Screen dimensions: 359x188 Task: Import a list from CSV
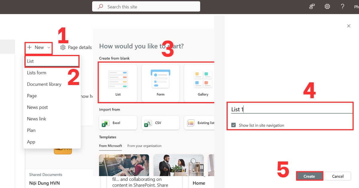(x=160, y=123)
